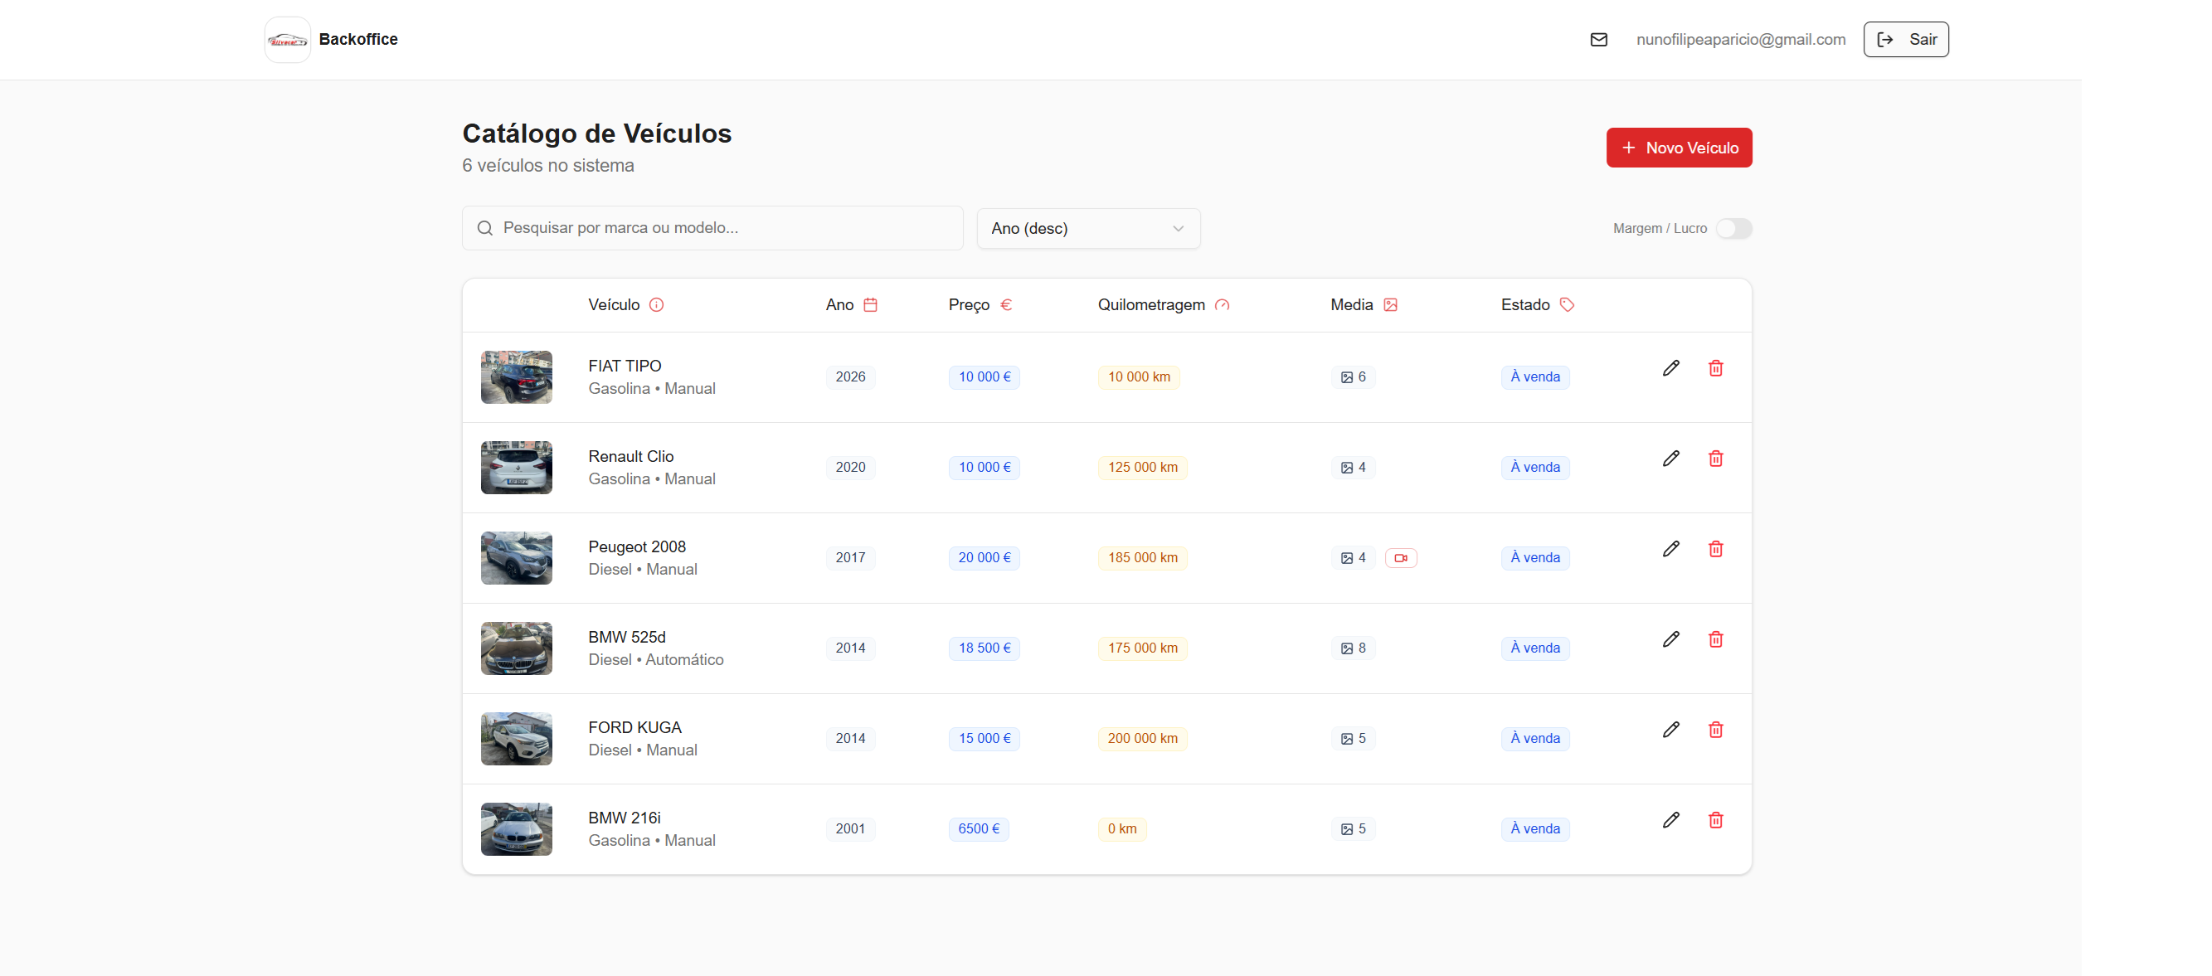Click the Sair button to log out

coord(1905,39)
